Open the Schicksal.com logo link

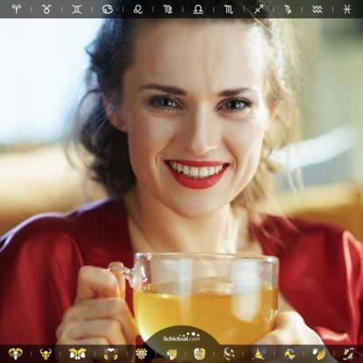tap(181, 338)
